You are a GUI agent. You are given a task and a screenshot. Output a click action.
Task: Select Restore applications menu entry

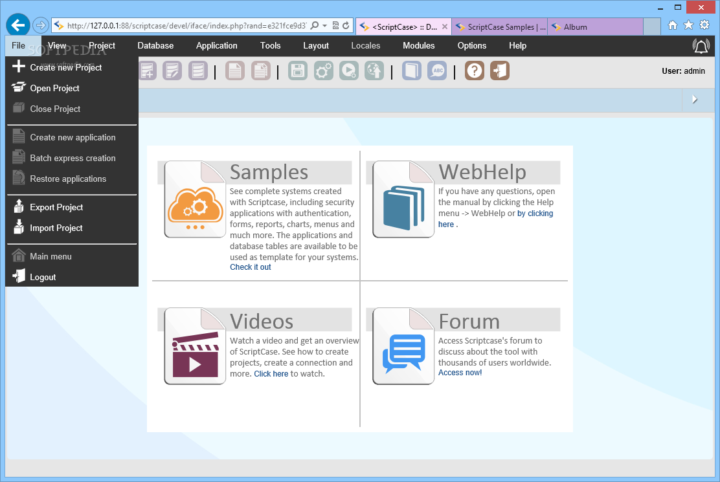[72, 179]
